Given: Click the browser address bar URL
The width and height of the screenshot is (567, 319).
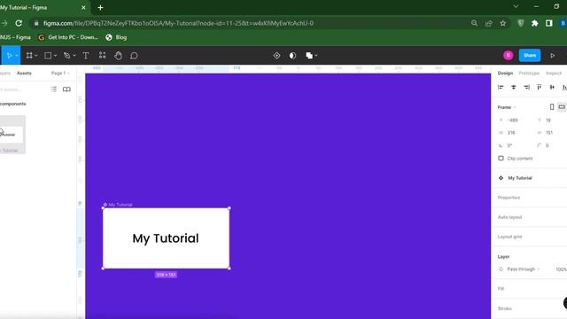Looking at the screenshot, I should coord(178,23).
